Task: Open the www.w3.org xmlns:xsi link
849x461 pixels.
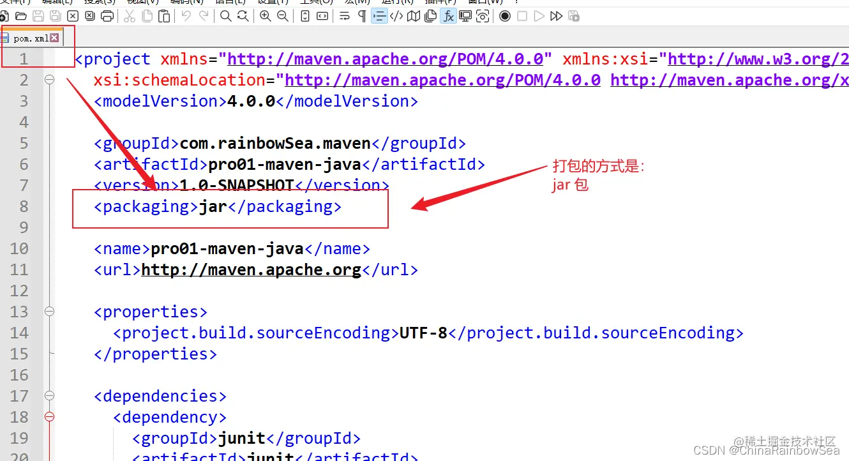Action: coord(758,59)
